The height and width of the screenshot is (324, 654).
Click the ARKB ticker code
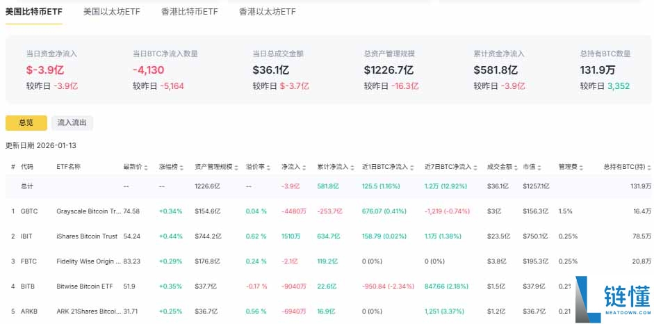pyautogui.click(x=28, y=311)
